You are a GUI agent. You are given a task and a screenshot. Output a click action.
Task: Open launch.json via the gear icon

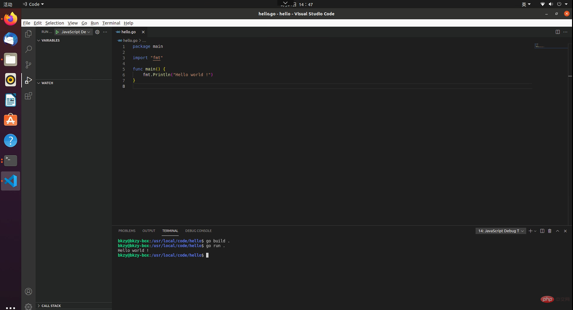pos(97,32)
